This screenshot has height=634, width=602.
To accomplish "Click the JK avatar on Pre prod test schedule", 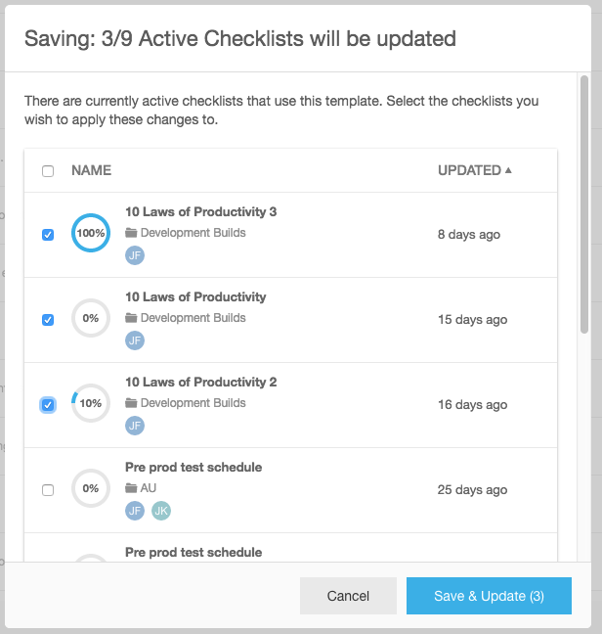I will (x=161, y=511).
